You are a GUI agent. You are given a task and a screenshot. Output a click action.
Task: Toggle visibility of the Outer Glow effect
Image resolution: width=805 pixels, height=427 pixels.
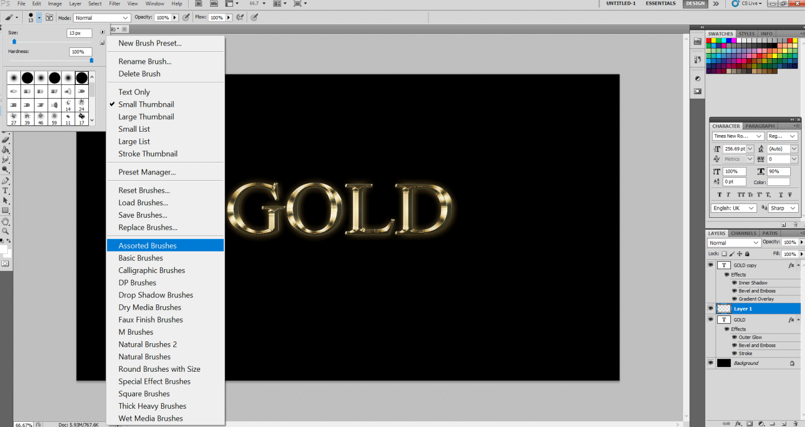(x=735, y=337)
